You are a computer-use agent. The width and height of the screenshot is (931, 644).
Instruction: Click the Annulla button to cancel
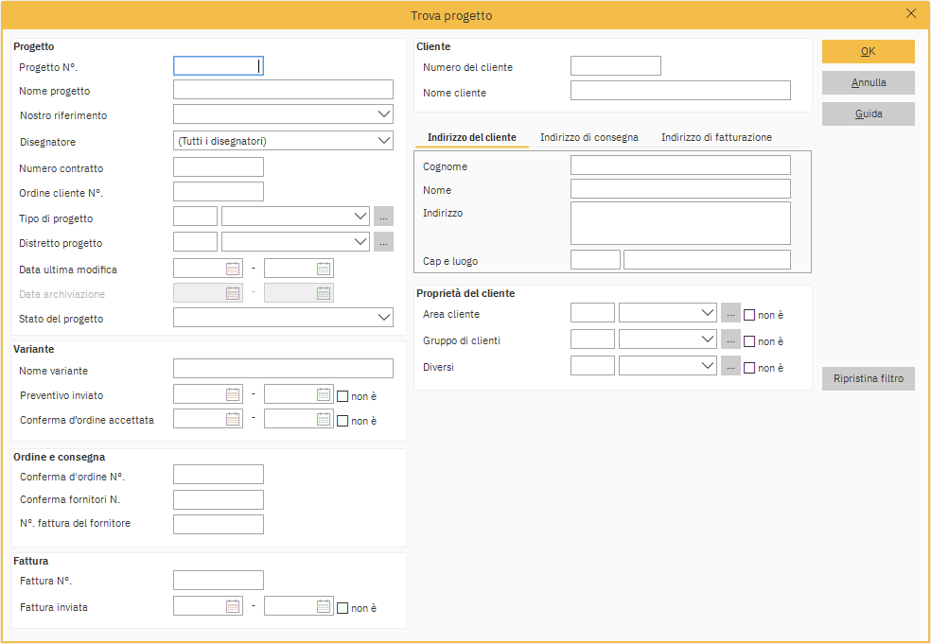point(868,83)
